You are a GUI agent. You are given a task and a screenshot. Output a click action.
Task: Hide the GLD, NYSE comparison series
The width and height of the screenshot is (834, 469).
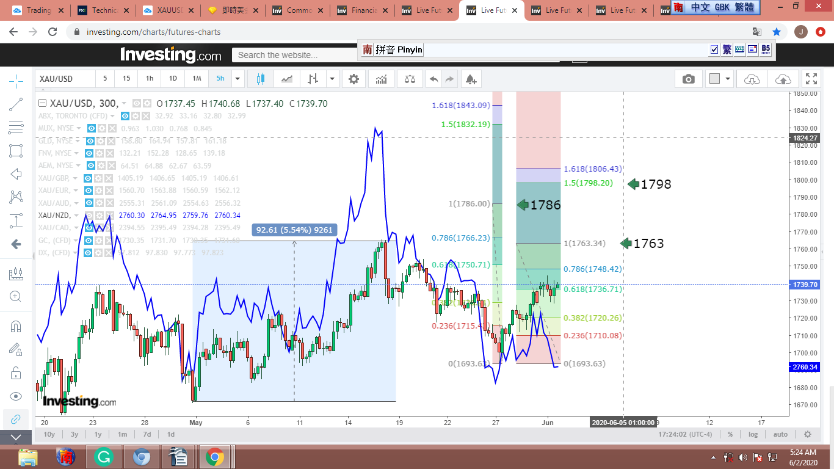92,141
